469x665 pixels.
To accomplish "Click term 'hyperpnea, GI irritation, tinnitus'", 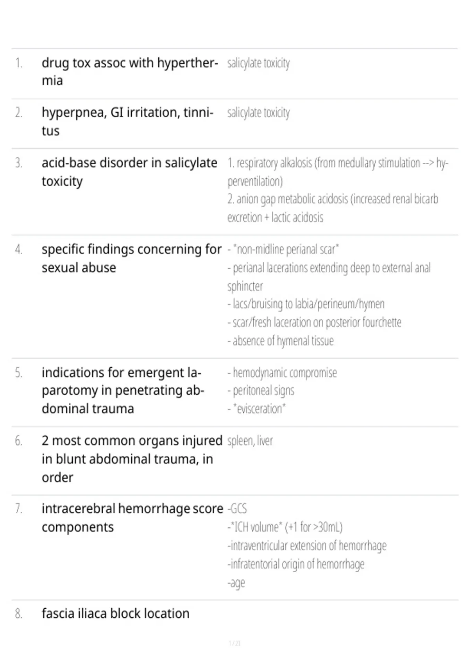I will [127, 121].
